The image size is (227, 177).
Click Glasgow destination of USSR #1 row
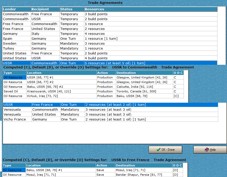tap(144, 78)
